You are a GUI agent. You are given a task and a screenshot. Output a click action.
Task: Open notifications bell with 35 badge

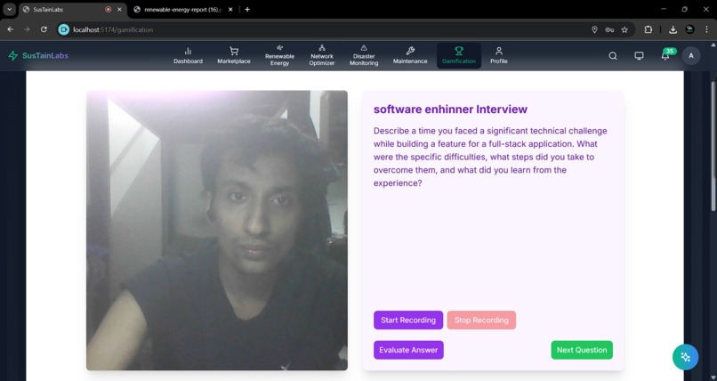(665, 55)
